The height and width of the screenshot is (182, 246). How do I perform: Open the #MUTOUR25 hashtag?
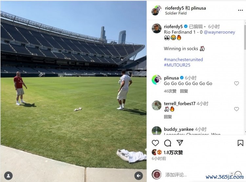(177, 65)
